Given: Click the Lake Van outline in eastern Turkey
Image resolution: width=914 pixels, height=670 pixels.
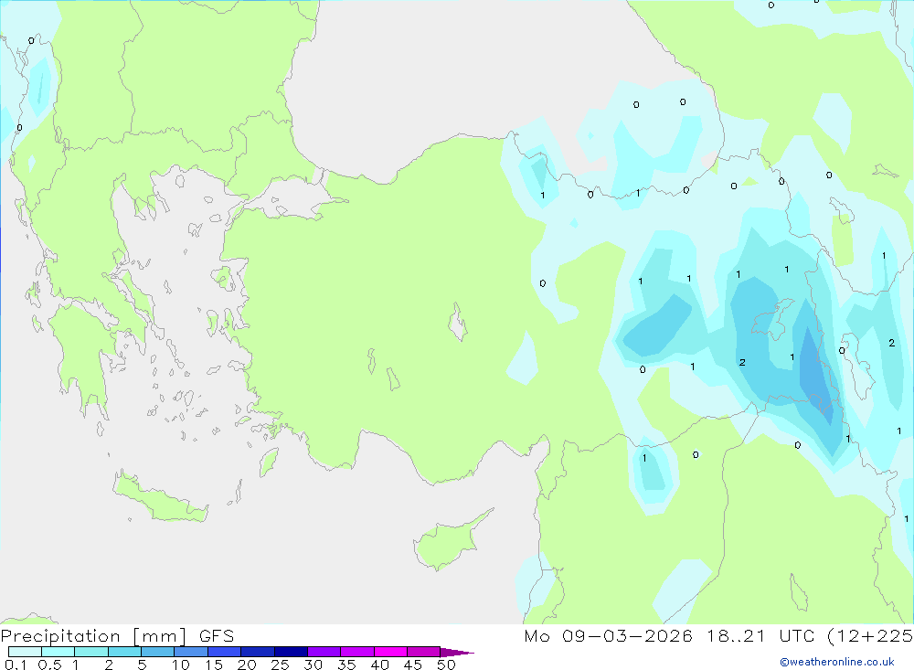Looking at the screenshot, I should coord(772,320).
